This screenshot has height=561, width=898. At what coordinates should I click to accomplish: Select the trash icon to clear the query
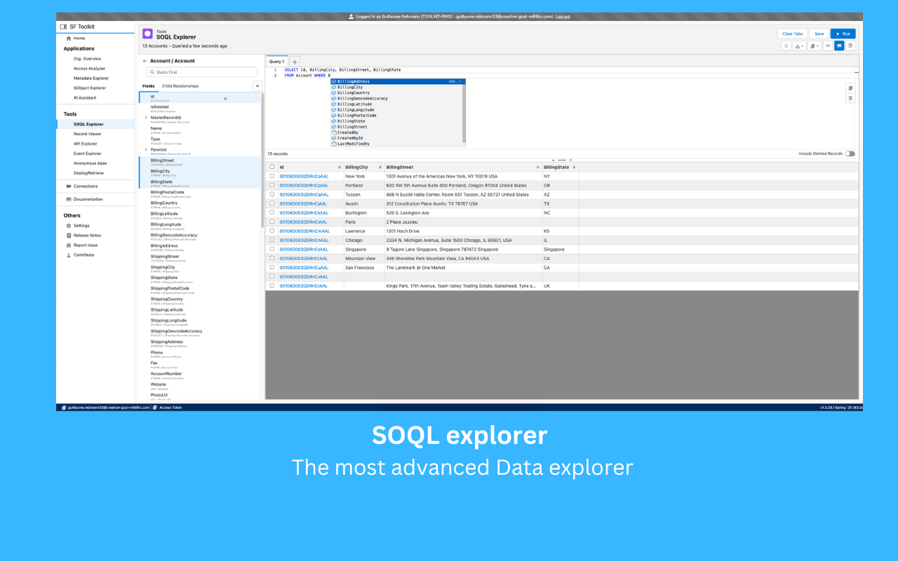tap(786, 46)
